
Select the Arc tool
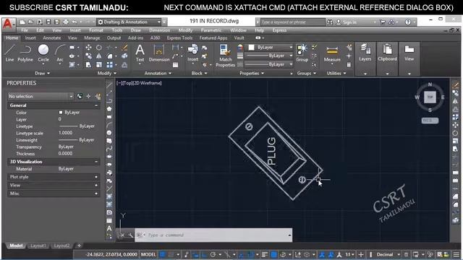pyautogui.click(x=60, y=53)
